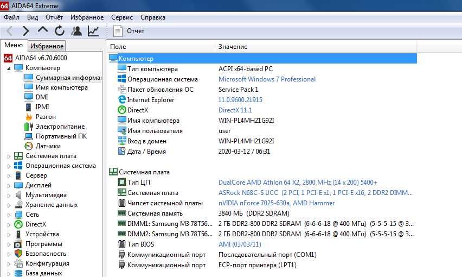
Task: Expand the Операционная система tree node
Action: pos(9,166)
